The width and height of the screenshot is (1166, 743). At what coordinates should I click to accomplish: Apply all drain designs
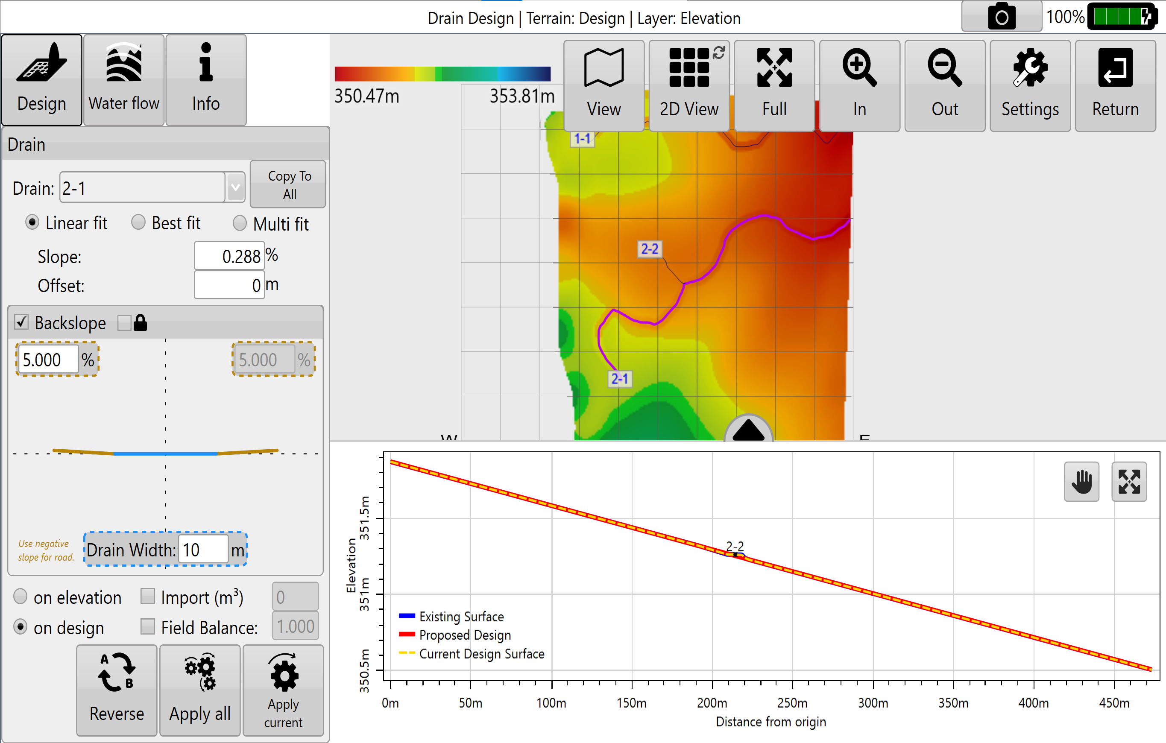point(200,690)
